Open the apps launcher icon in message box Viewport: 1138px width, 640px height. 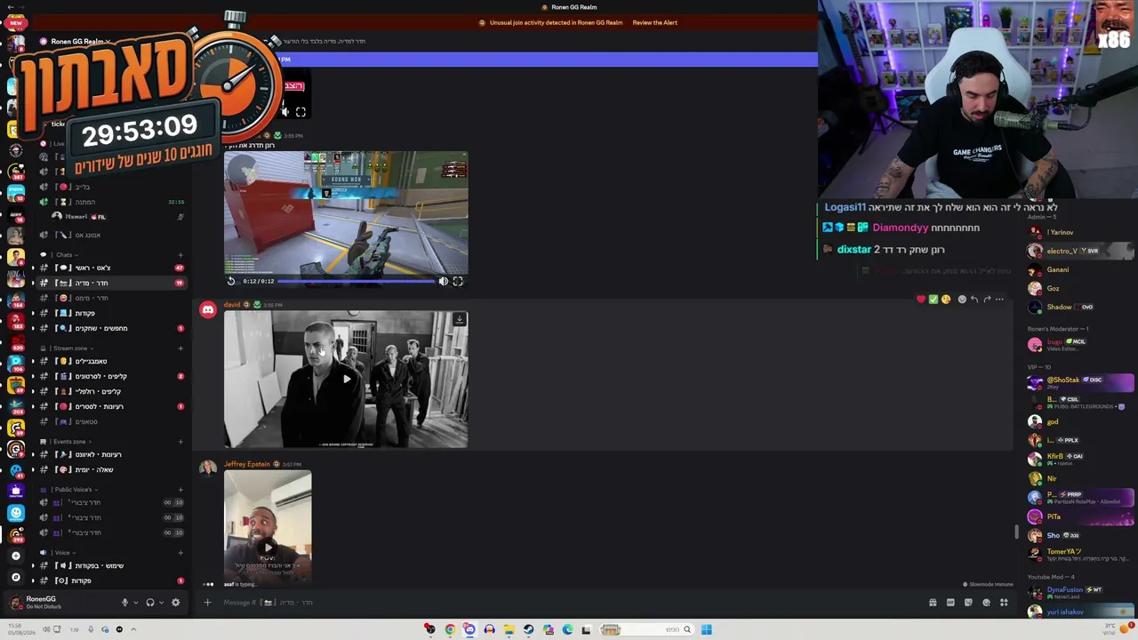click(x=1004, y=603)
